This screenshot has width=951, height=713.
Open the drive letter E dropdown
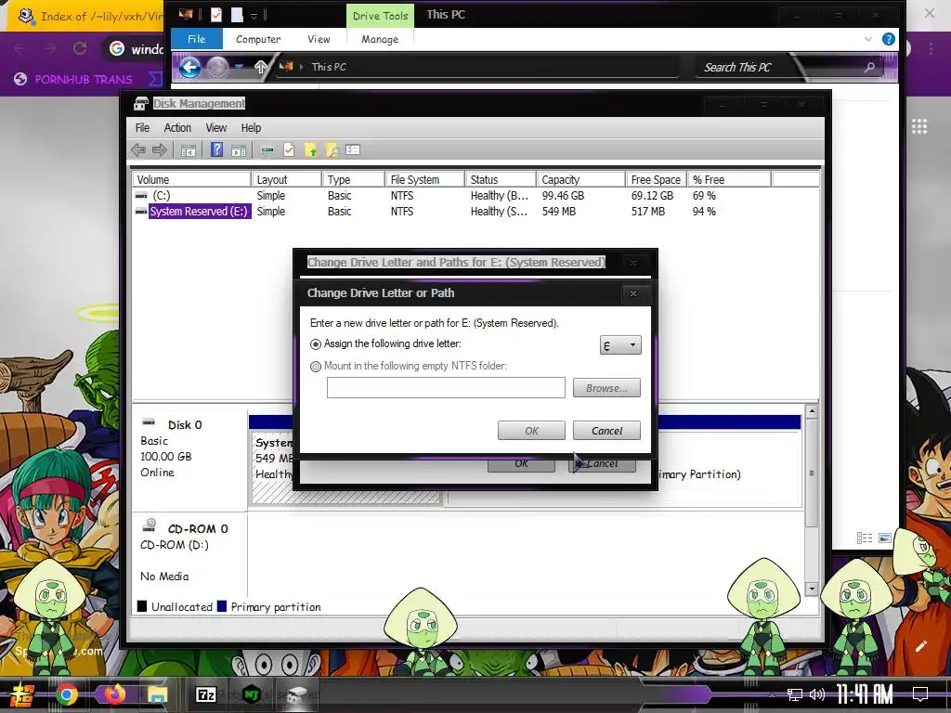point(620,345)
